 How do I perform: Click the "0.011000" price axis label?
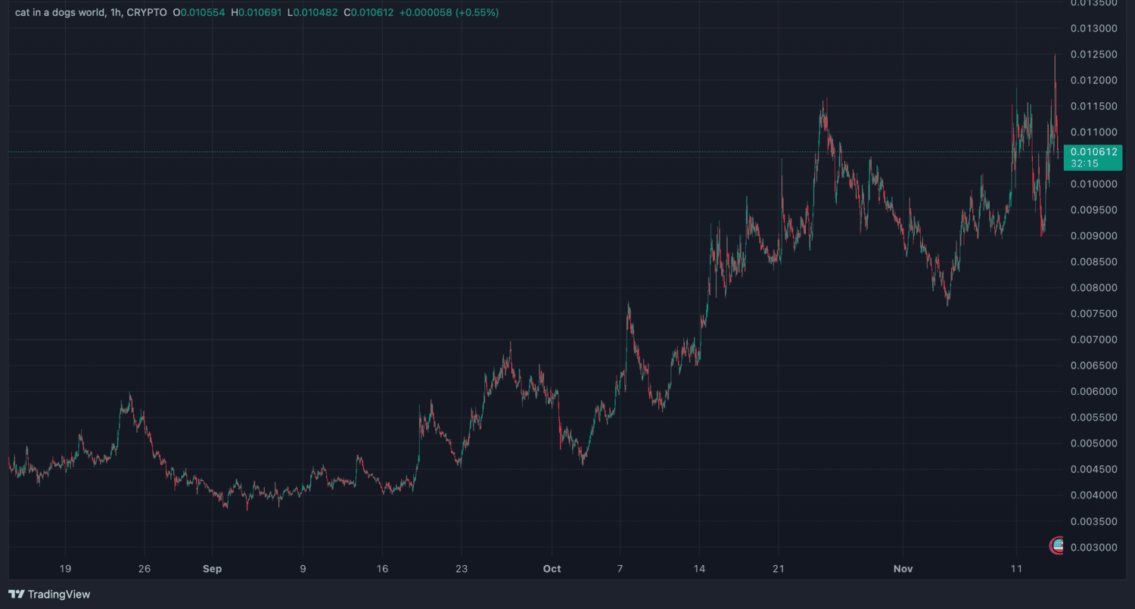coord(1096,132)
